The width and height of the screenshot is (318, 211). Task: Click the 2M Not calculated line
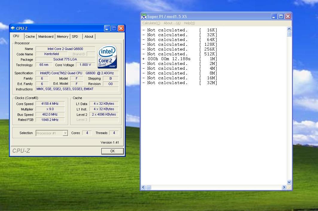coord(180,64)
